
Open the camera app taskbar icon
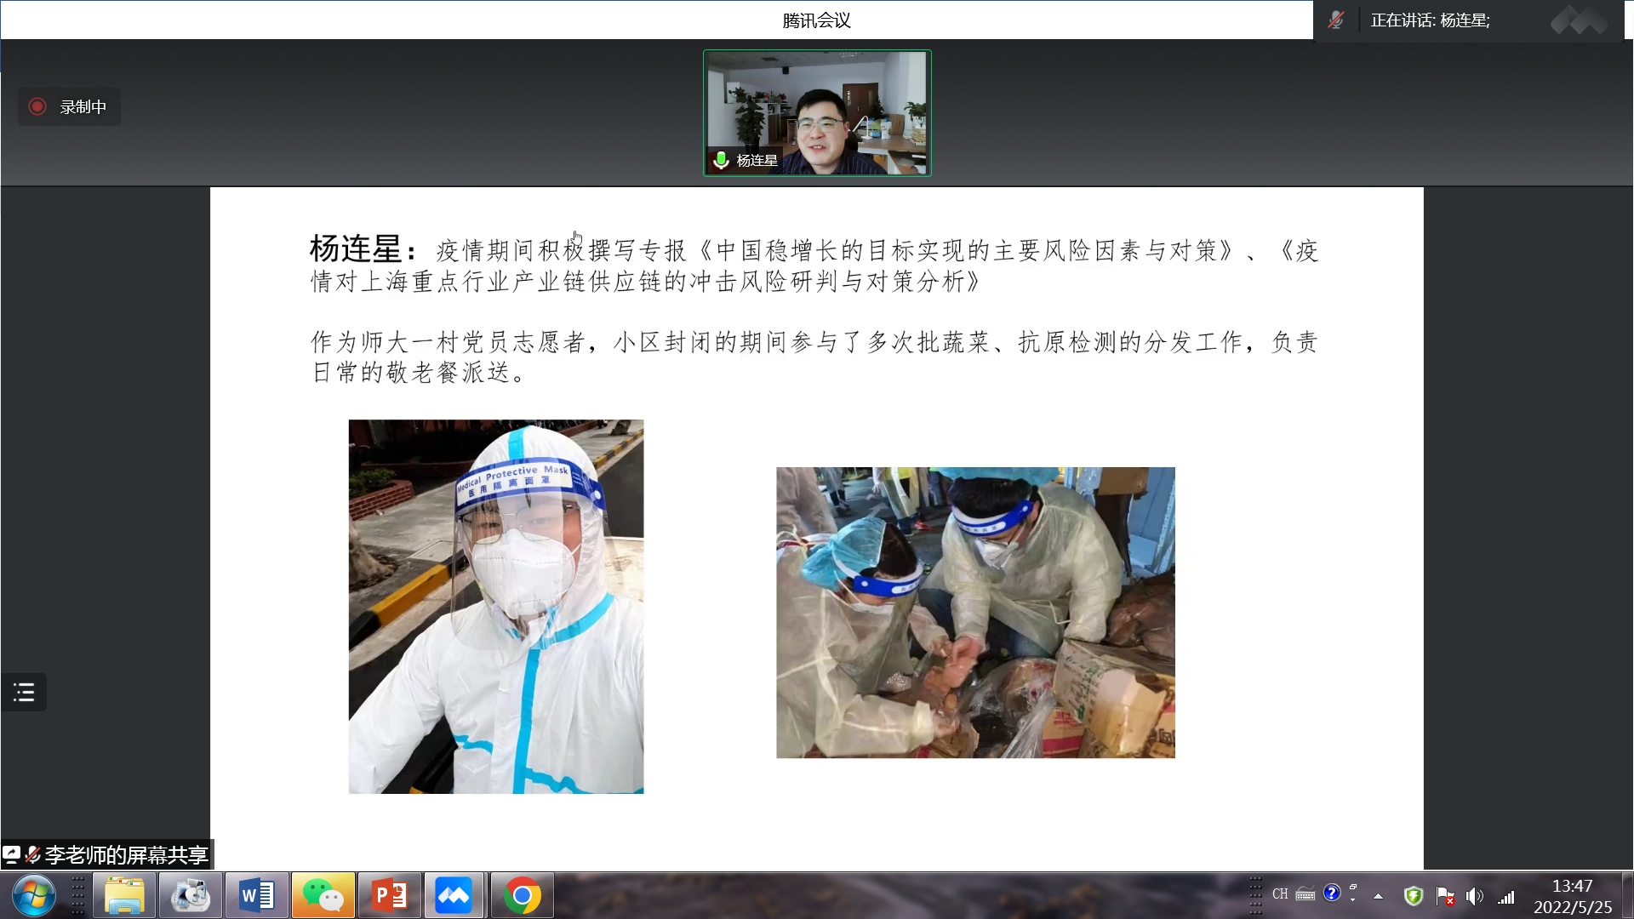(191, 895)
